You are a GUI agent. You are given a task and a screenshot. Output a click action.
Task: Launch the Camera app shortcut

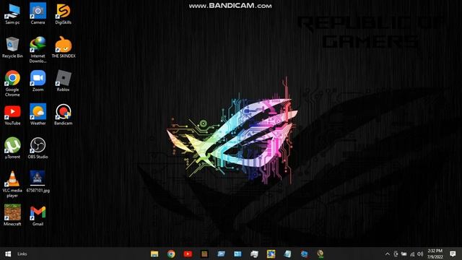point(38,14)
